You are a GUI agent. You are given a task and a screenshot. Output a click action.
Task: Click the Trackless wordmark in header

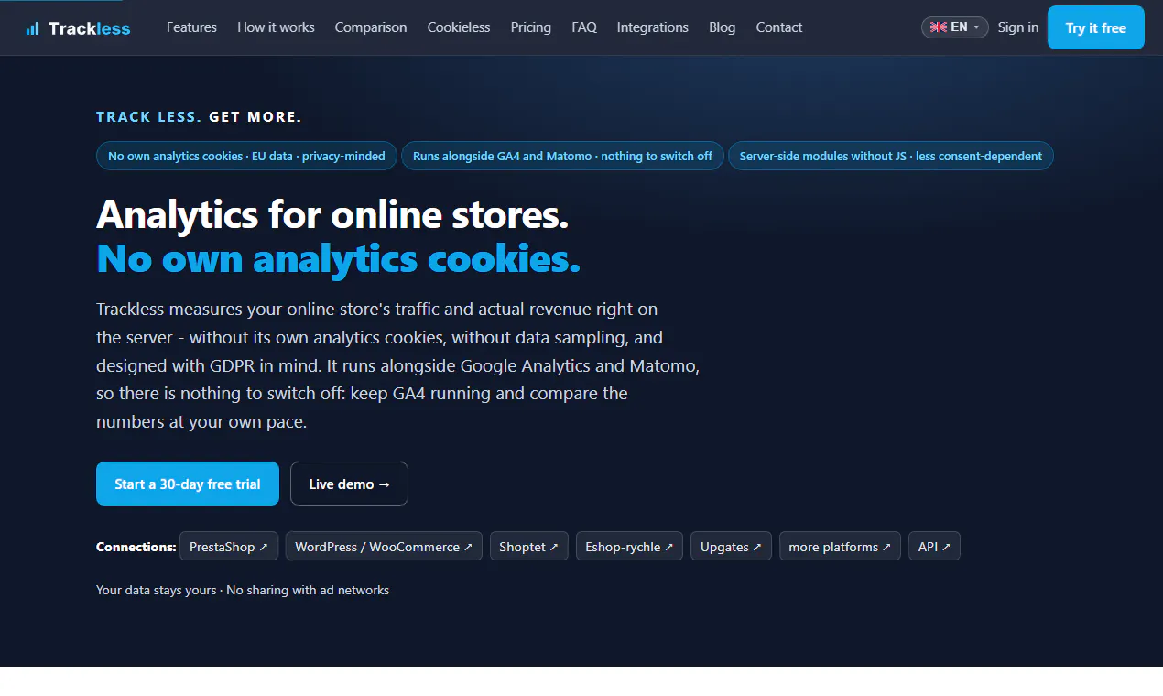(x=89, y=28)
